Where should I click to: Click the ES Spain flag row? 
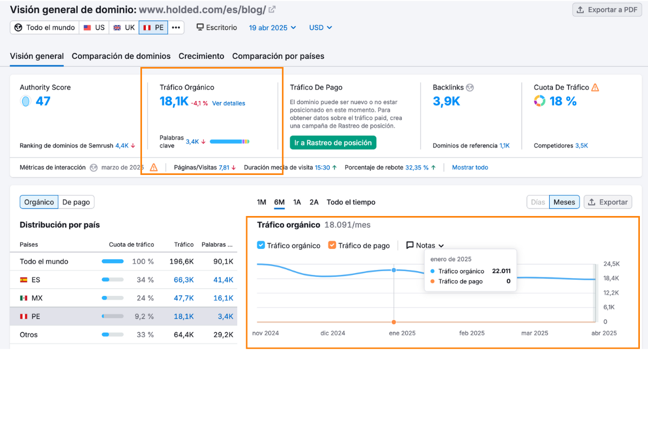(123, 280)
